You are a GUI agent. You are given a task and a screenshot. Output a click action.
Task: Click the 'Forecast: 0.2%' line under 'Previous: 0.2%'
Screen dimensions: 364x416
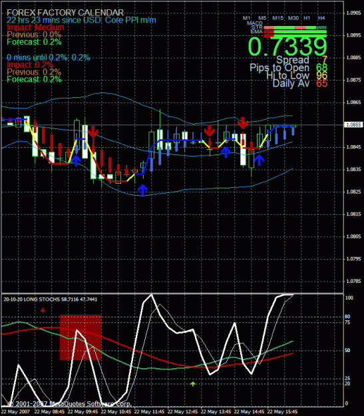[34, 79]
